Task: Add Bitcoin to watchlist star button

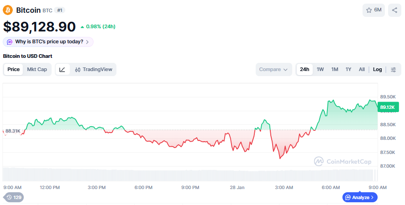Action: tap(373, 10)
